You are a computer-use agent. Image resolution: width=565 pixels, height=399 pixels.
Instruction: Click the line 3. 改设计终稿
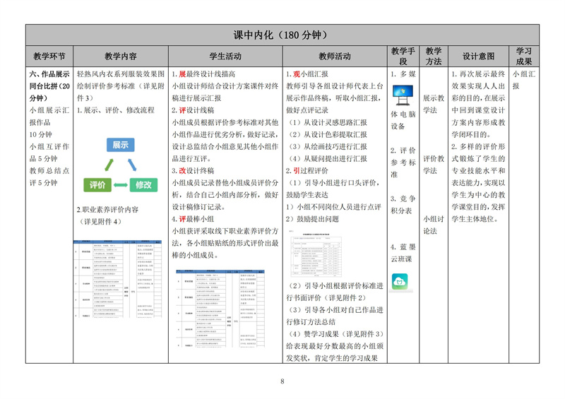coord(193,170)
